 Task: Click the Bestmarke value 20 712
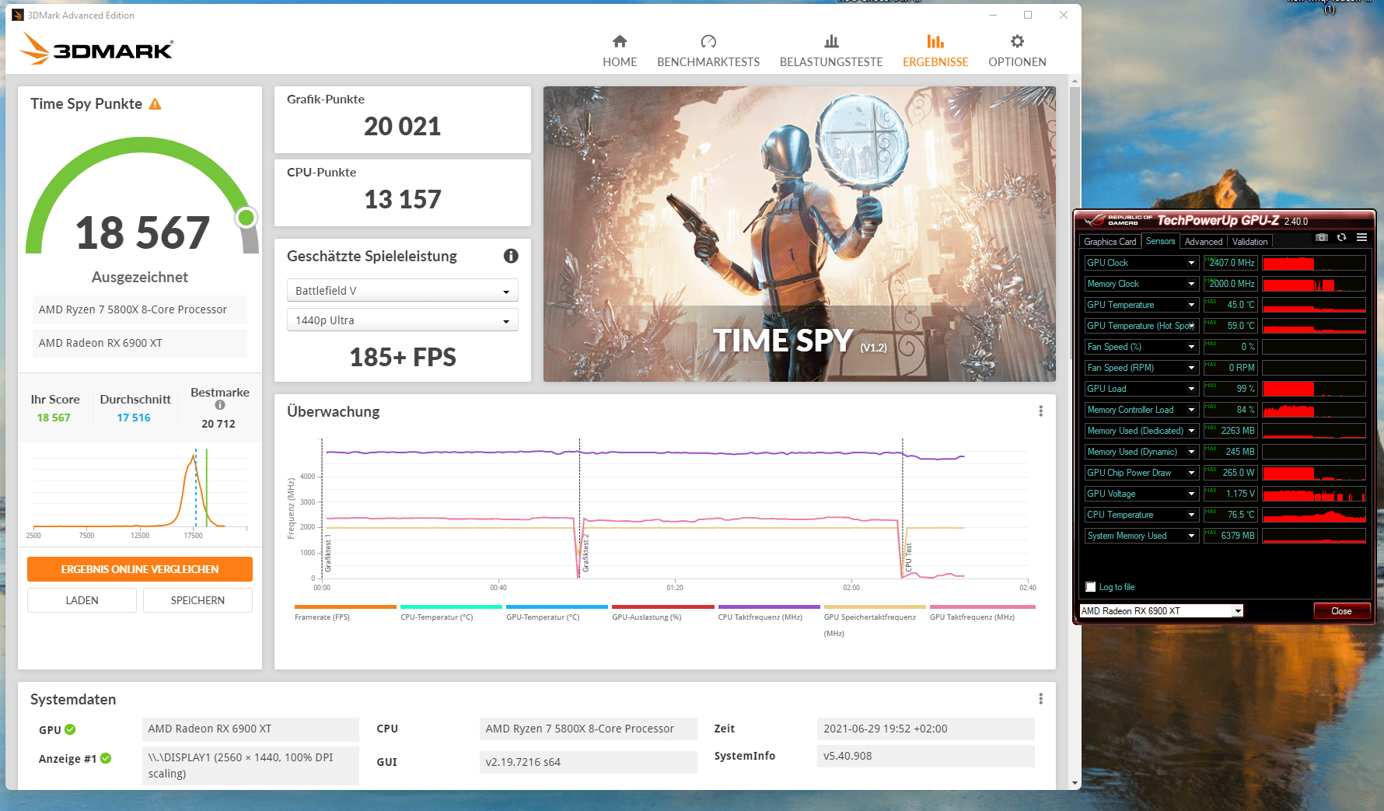click(218, 424)
